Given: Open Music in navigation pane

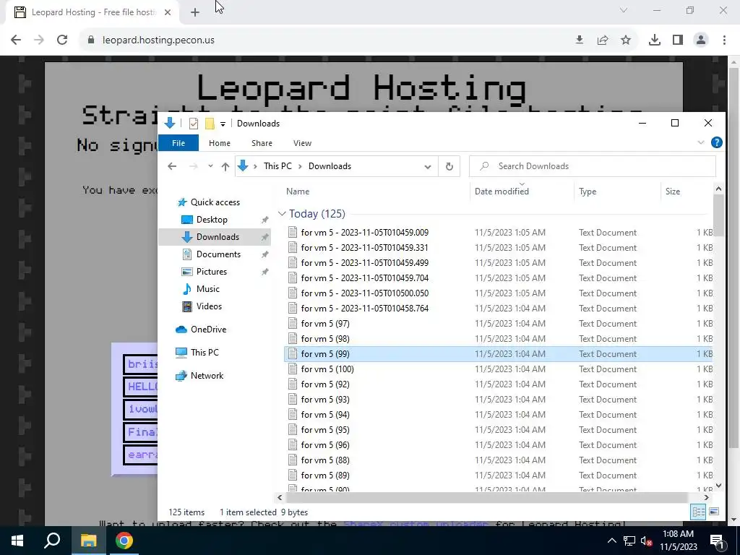Looking at the screenshot, I should [207, 289].
